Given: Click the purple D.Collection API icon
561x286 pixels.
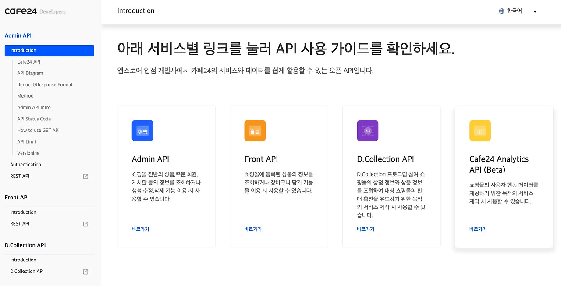Looking at the screenshot, I should tap(367, 131).
